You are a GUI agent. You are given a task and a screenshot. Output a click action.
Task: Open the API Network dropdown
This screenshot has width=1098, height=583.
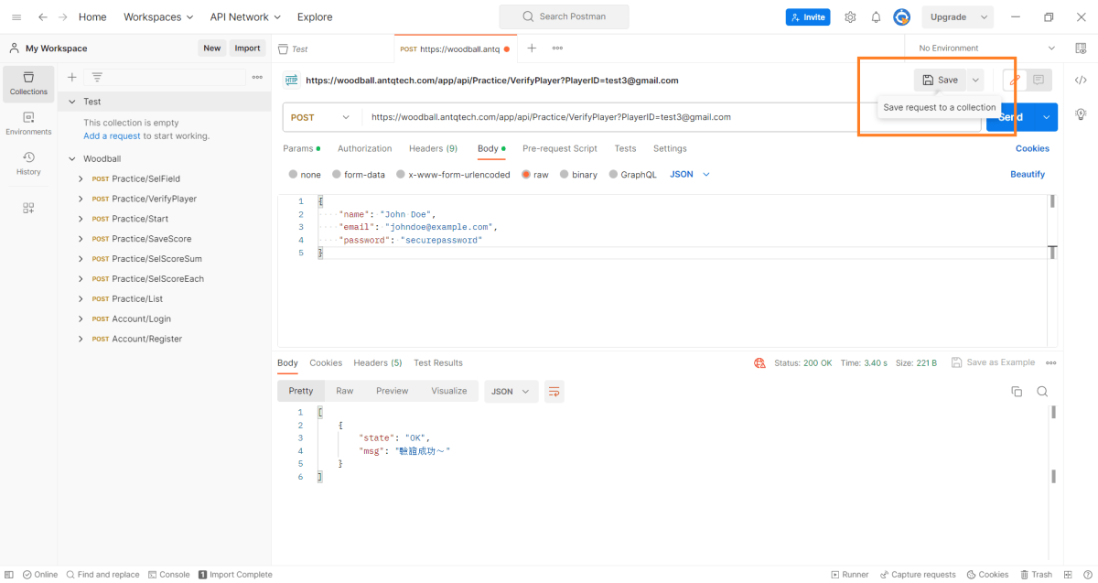245,16
